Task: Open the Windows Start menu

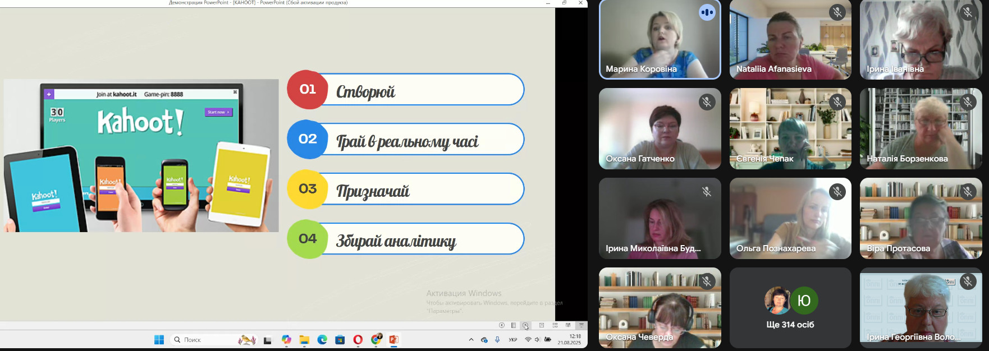Action: point(159,340)
